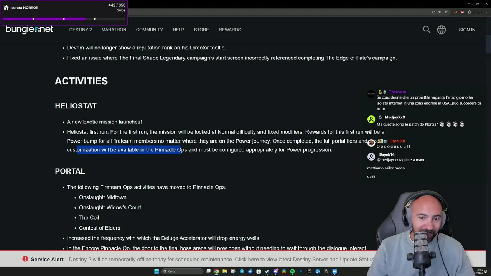Screen dimensions: 491x276
Task: Click the Theovorn username in chat
Action: click(x=397, y=92)
